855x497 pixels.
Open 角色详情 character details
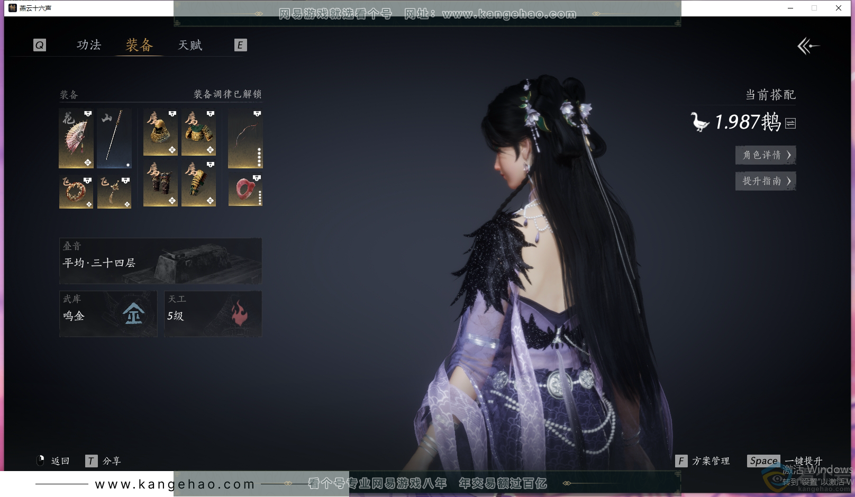pyautogui.click(x=766, y=155)
